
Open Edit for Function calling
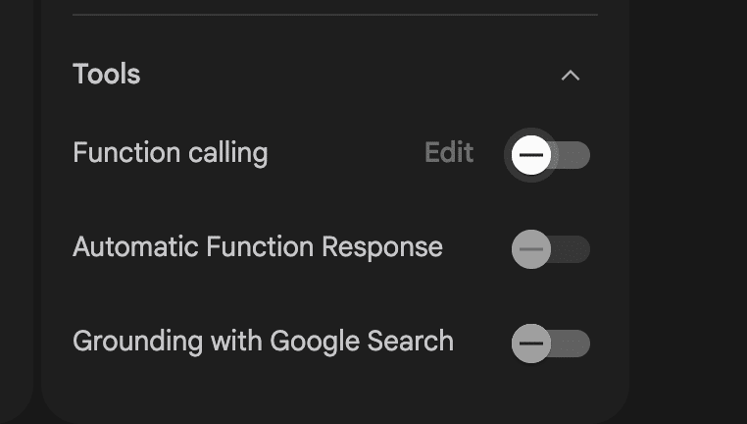[x=449, y=153]
